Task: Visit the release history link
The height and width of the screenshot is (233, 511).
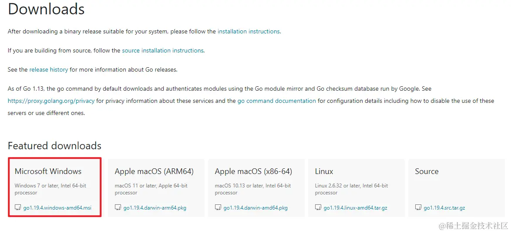Action: click(49, 69)
